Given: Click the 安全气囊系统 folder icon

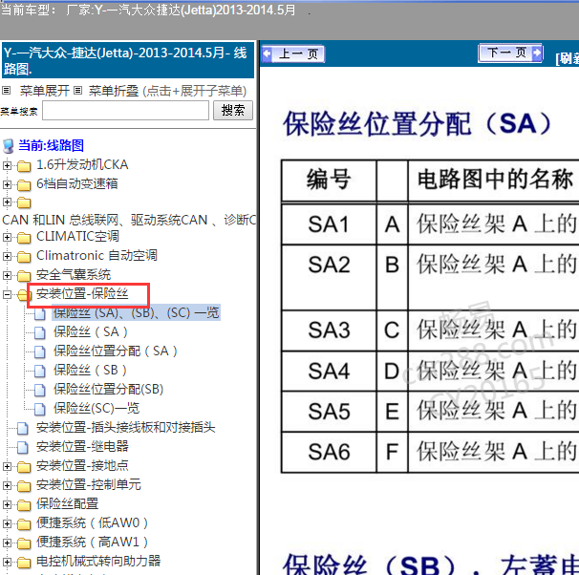Looking at the screenshot, I should (24, 276).
